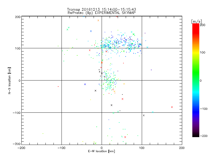This screenshot has width=214, height=161.
Task: Click the black X marker near -100 km east
Action: pos(144,115)
